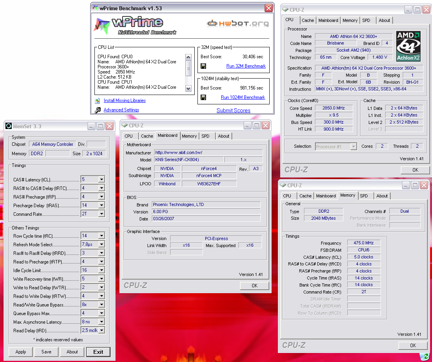Click the wPrime Benchmark title bar icon

pyautogui.click(x=95, y=8)
